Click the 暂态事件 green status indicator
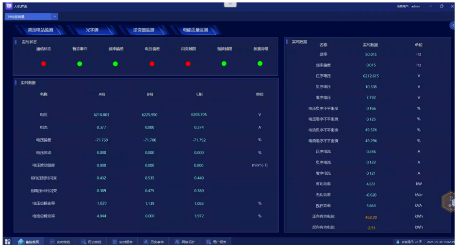458x248 pixels. pyautogui.click(x=80, y=64)
